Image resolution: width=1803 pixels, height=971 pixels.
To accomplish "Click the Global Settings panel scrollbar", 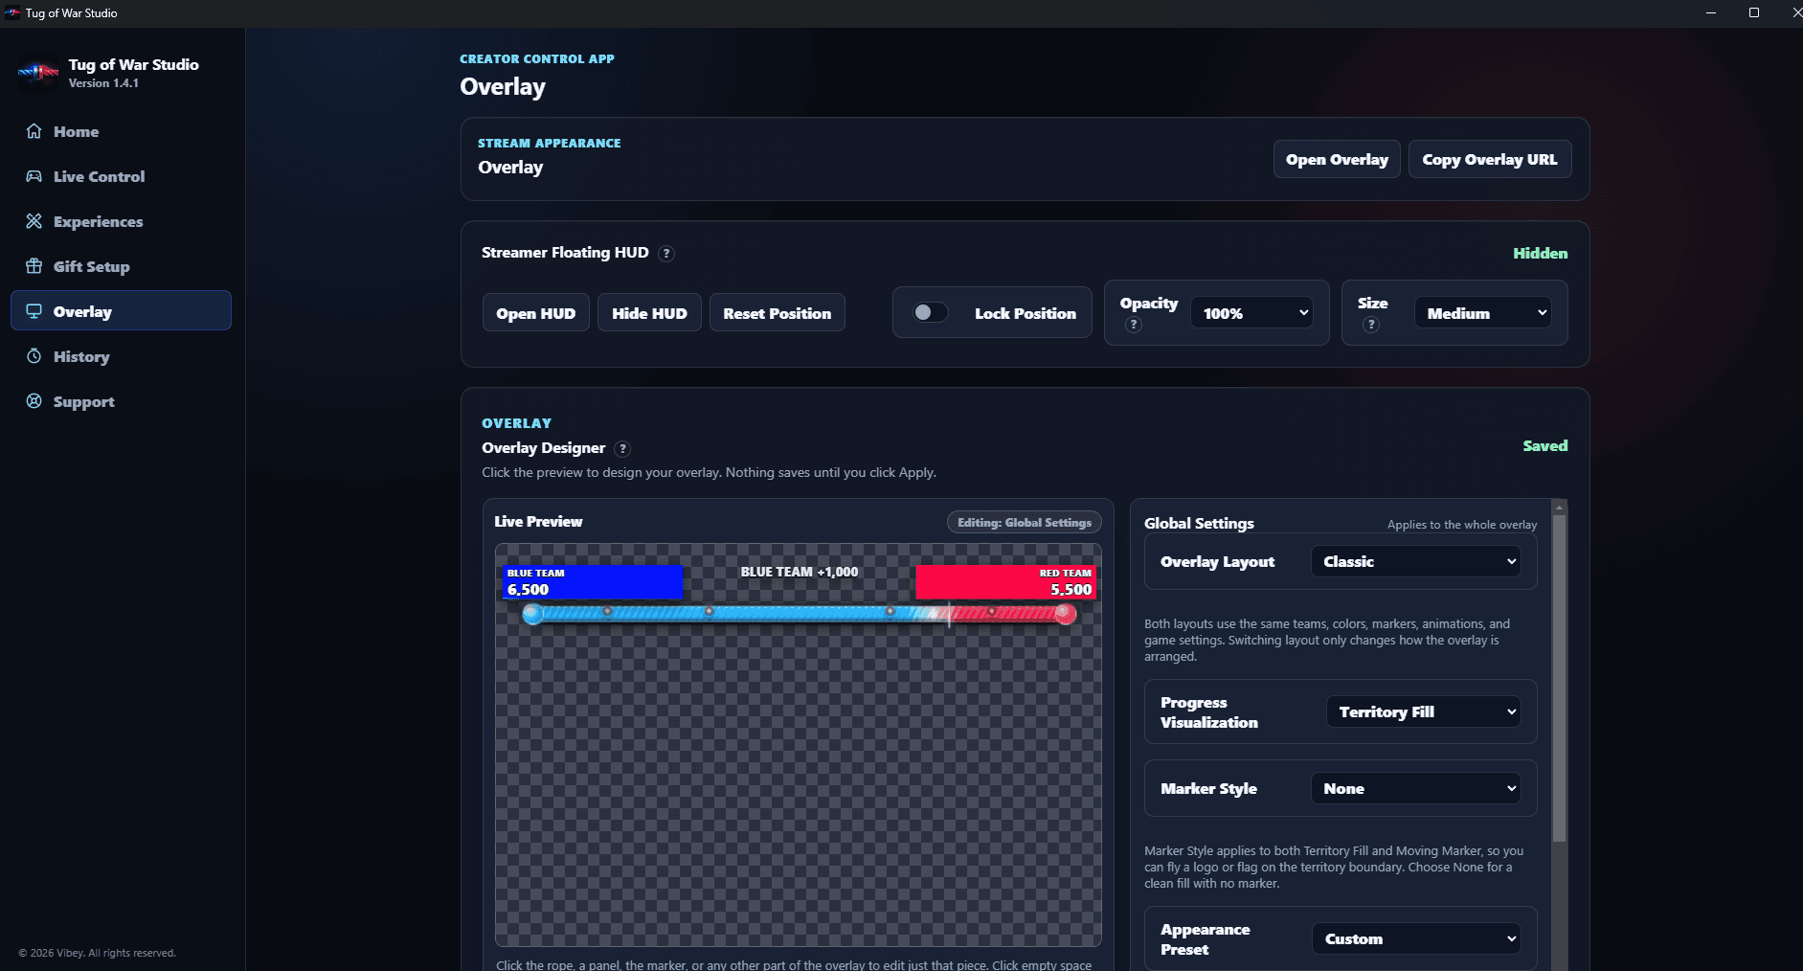I will coord(1559,679).
